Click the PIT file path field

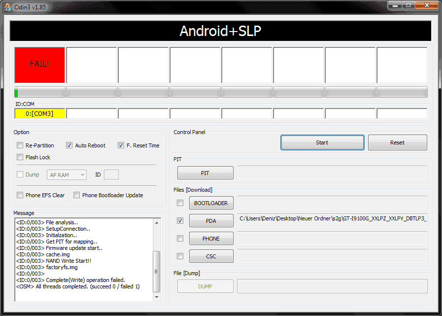(x=332, y=173)
